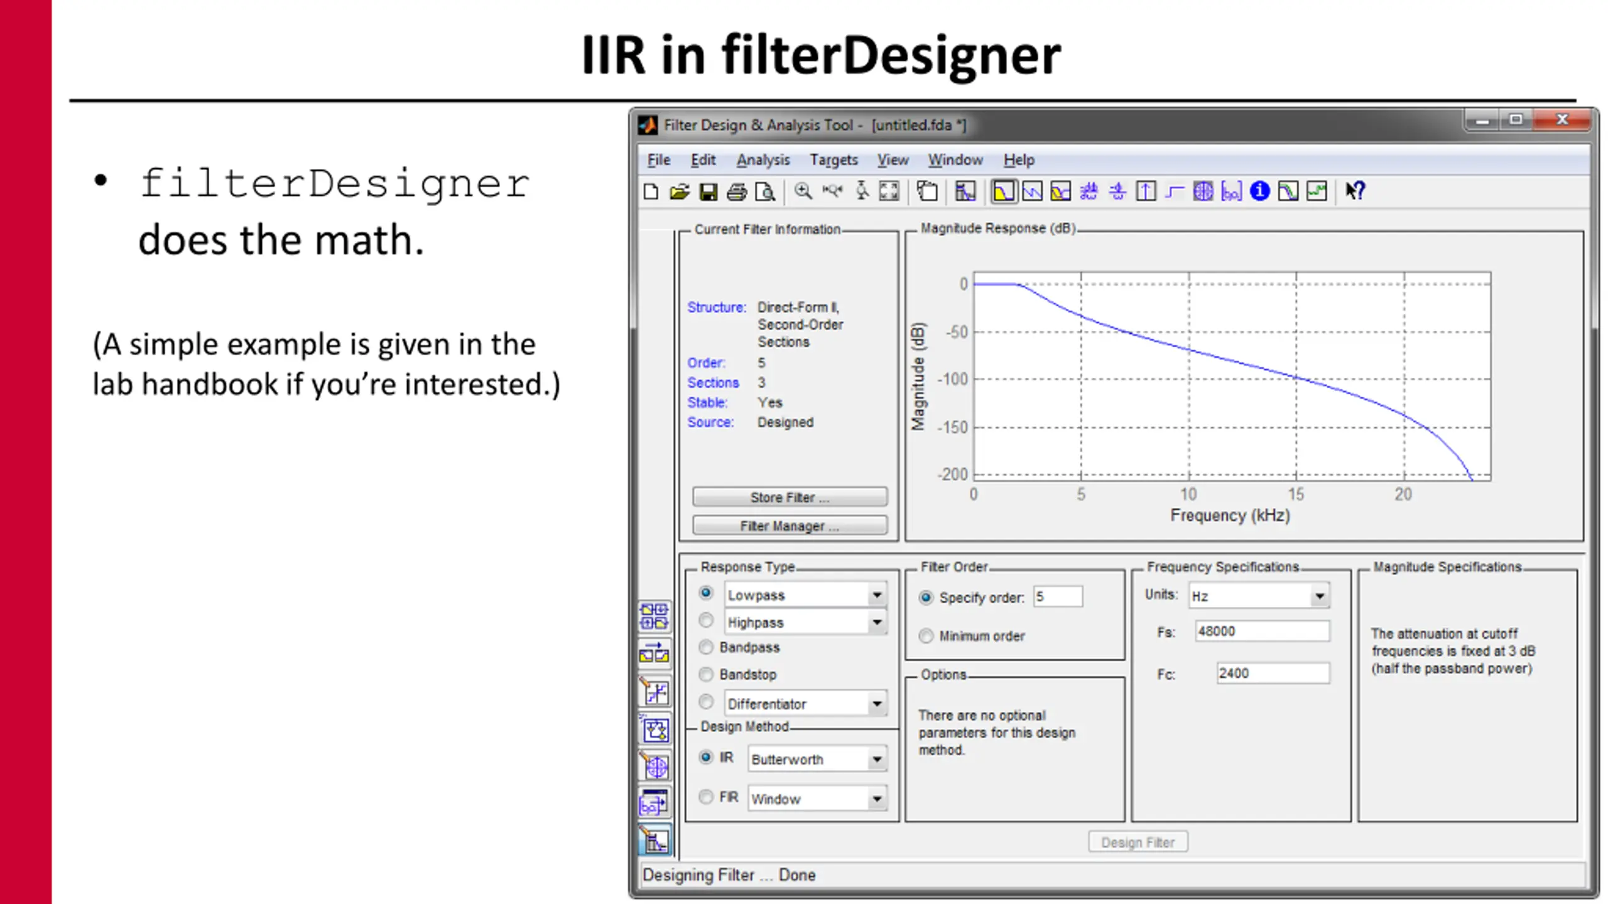Open a saved session with folder icon
1608x904 pixels.
[x=679, y=191]
